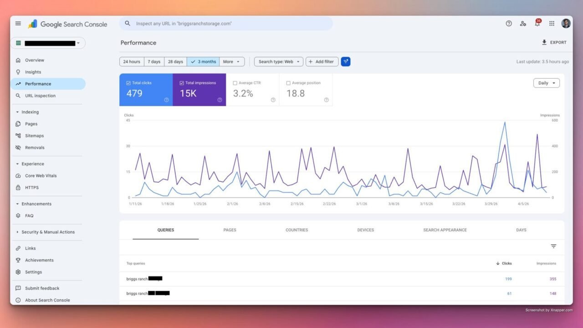Open the account profile avatar
The height and width of the screenshot is (328, 583).
pos(566,24)
